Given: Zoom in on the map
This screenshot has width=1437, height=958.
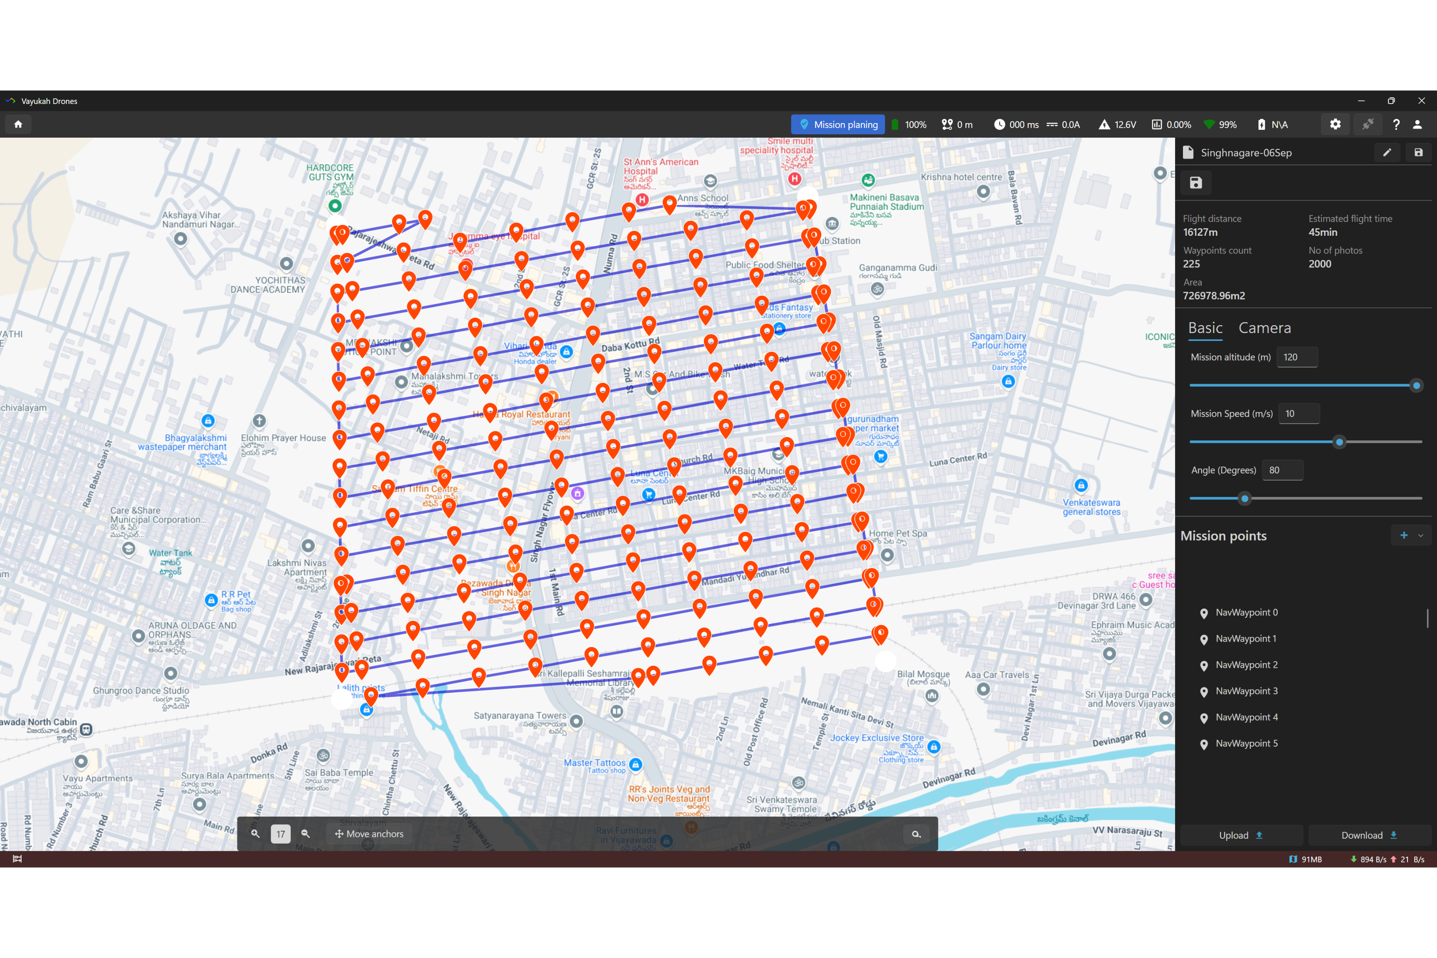Looking at the screenshot, I should coord(255,833).
